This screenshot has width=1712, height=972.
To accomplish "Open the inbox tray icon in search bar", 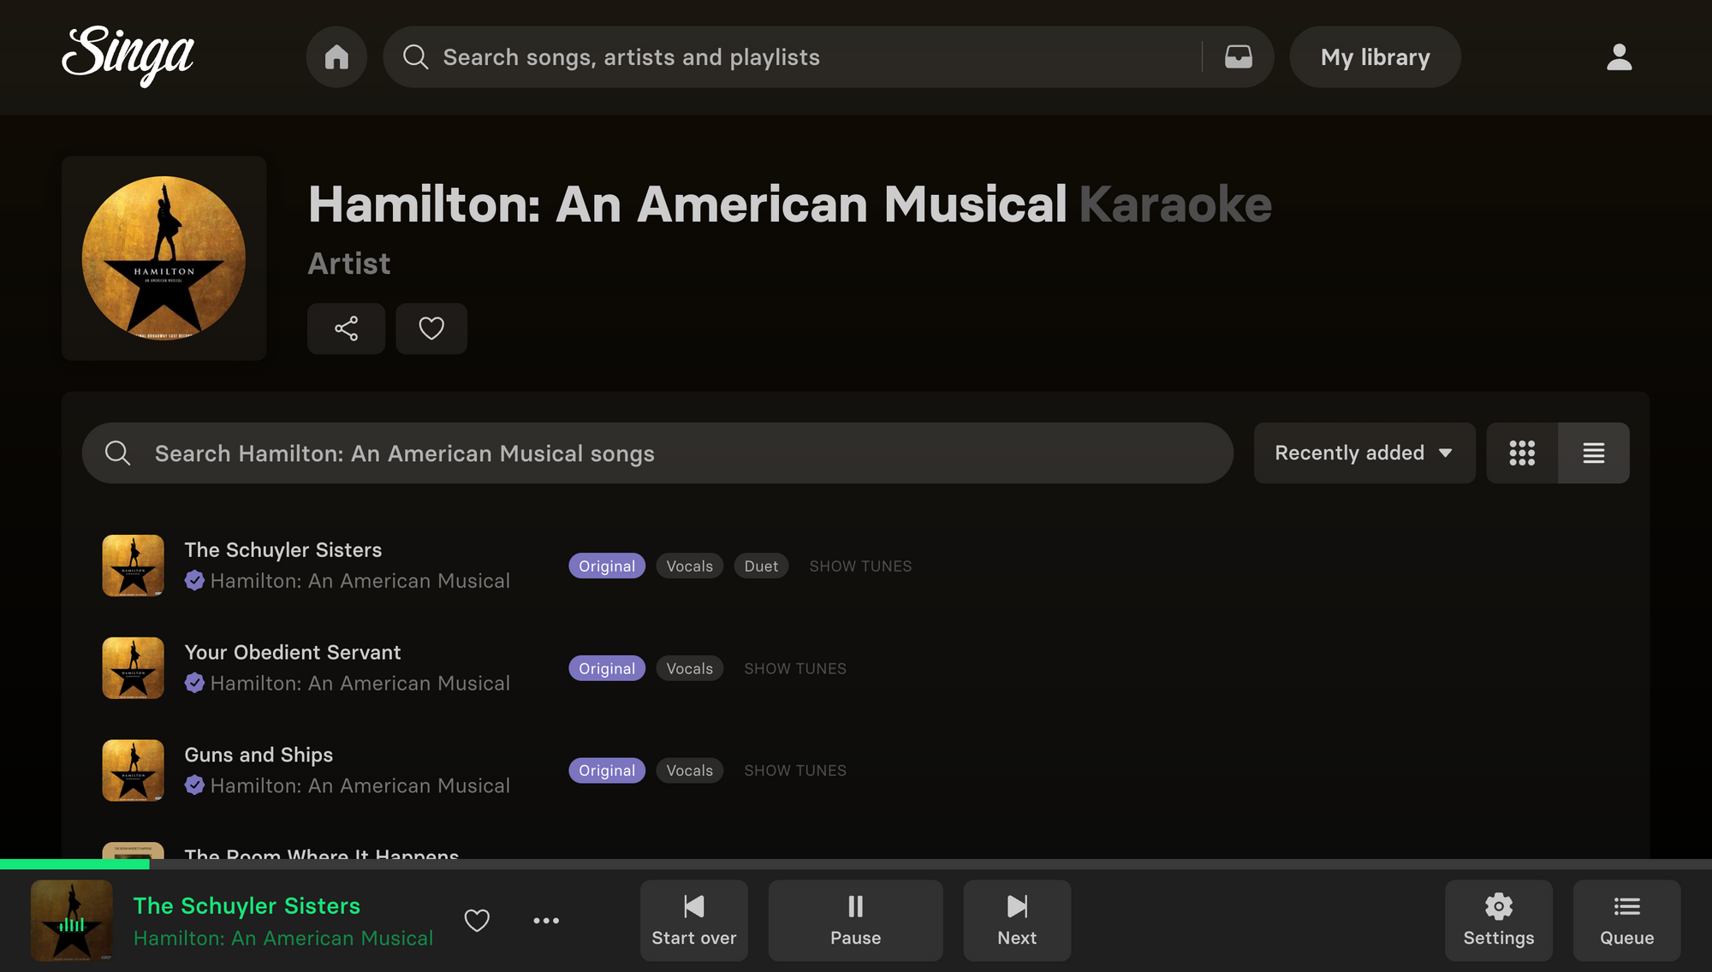I will click(1238, 57).
